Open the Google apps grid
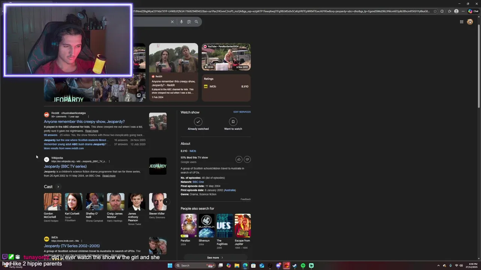The width and height of the screenshot is (481, 270). [461, 22]
